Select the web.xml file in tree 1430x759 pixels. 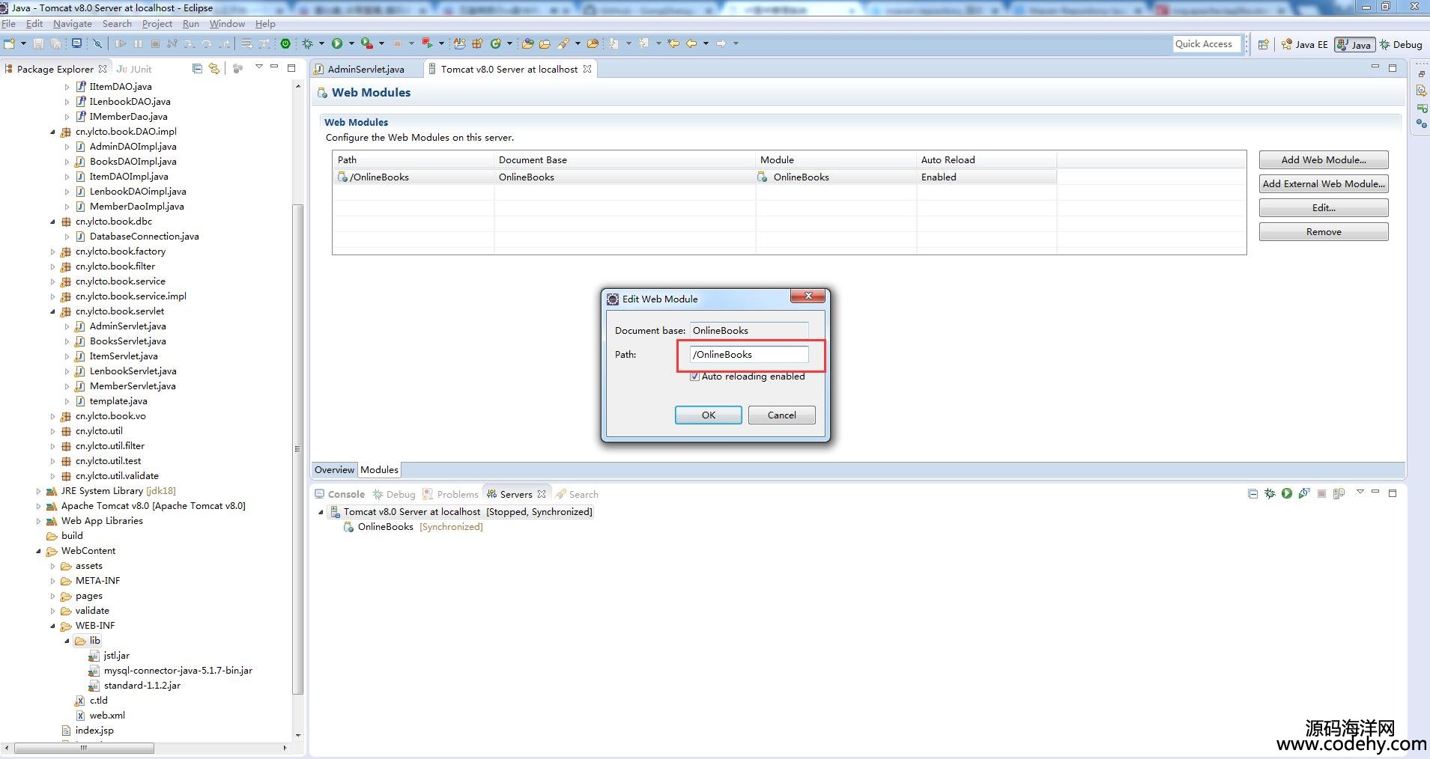tap(107, 716)
